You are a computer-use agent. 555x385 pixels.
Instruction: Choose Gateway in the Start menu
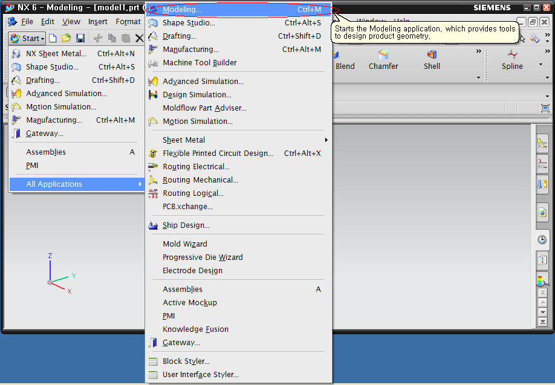click(76, 134)
